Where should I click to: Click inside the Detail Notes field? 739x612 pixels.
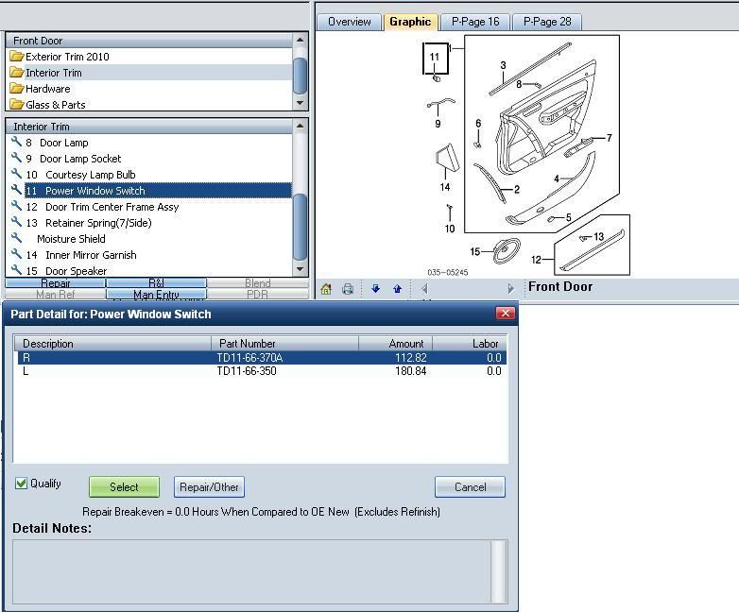click(x=251, y=571)
